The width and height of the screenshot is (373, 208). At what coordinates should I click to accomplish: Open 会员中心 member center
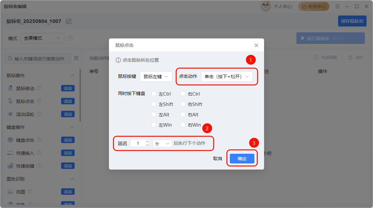[314, 6]
